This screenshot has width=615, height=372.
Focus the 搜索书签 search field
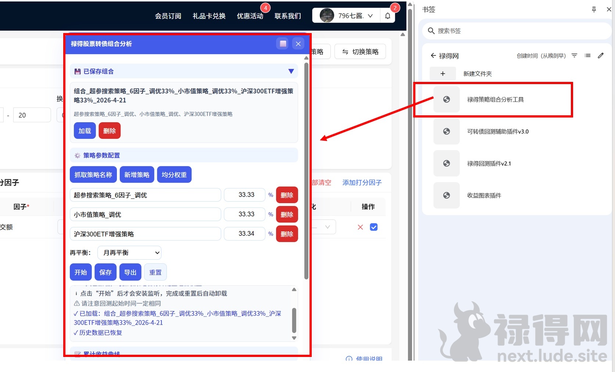coord(516,31)
